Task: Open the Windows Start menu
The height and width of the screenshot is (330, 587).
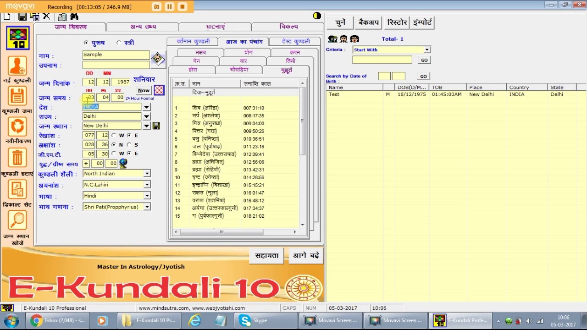Action: tap(11, 320)
